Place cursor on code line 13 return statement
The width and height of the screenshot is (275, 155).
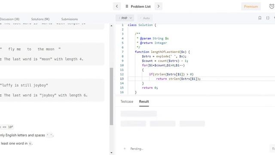click(178, 79)
